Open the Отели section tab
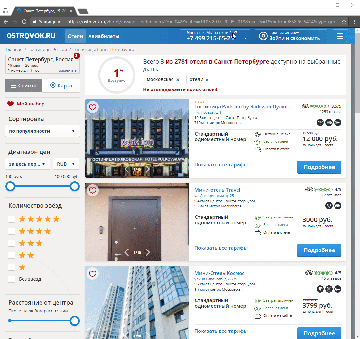The height and width of the screenshot is (339, 360). [75, 36]
